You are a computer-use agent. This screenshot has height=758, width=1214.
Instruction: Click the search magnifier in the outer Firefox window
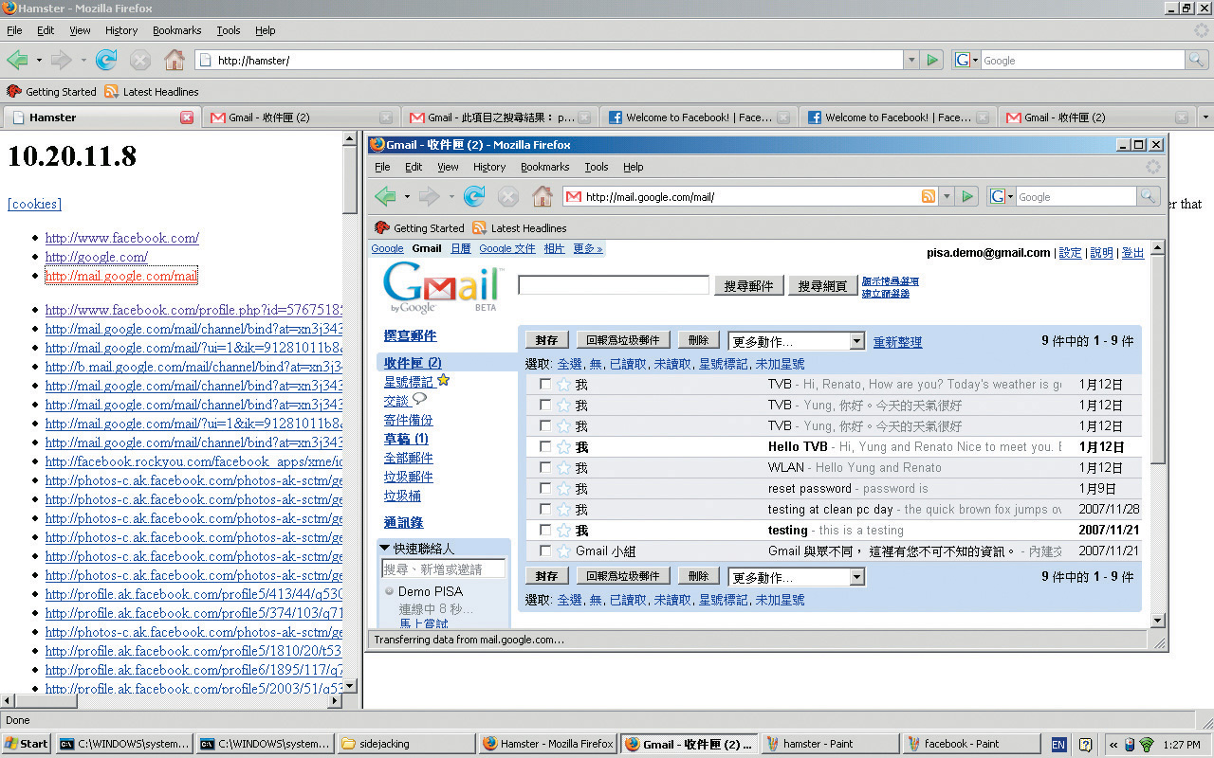(x=1198, y=60)
